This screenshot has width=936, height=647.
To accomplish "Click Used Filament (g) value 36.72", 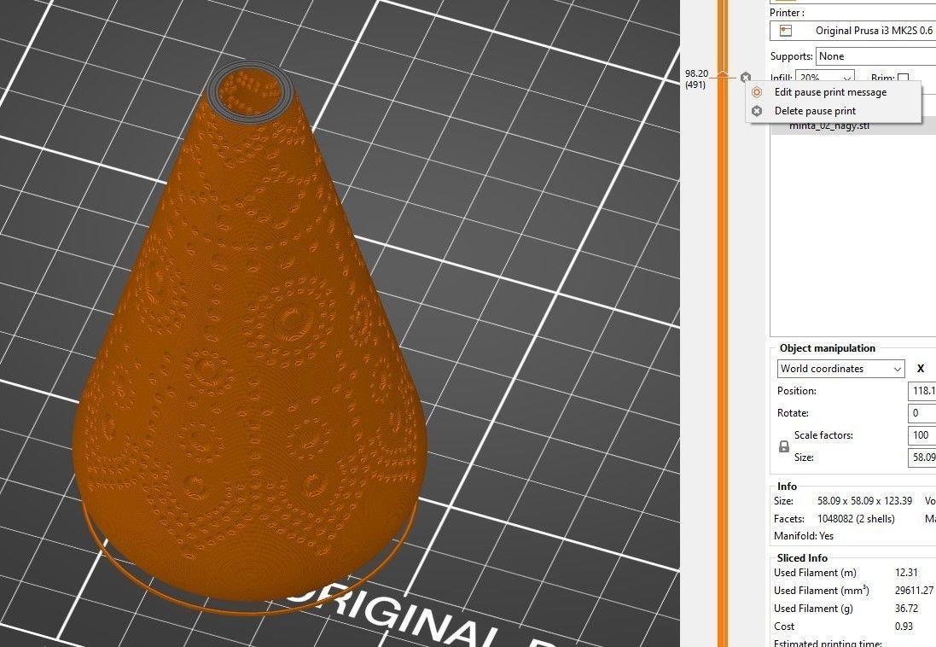I will (x=906, y=609).
